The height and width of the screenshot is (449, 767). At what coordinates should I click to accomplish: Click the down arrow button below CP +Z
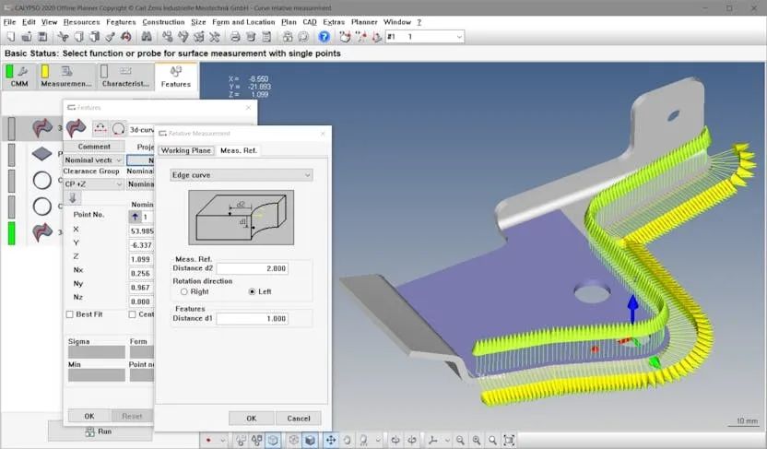coord(73,198)
